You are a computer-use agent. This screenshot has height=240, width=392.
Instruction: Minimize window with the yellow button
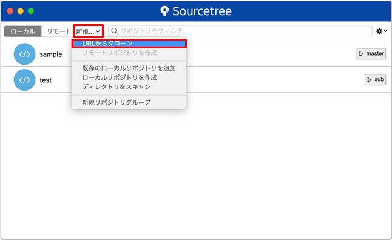pyautogui.click(x=21, y=11)
